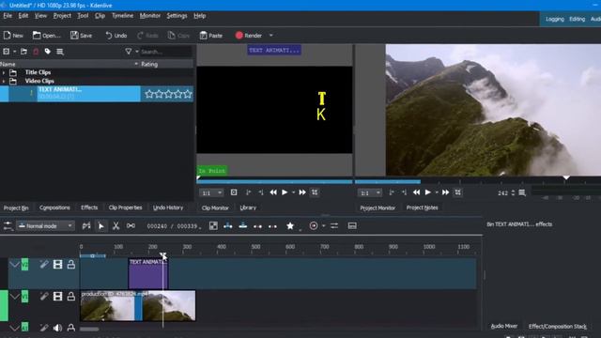
Task: Click the red delete clip icon in Project Bin
Action: (x=36, y=52)
